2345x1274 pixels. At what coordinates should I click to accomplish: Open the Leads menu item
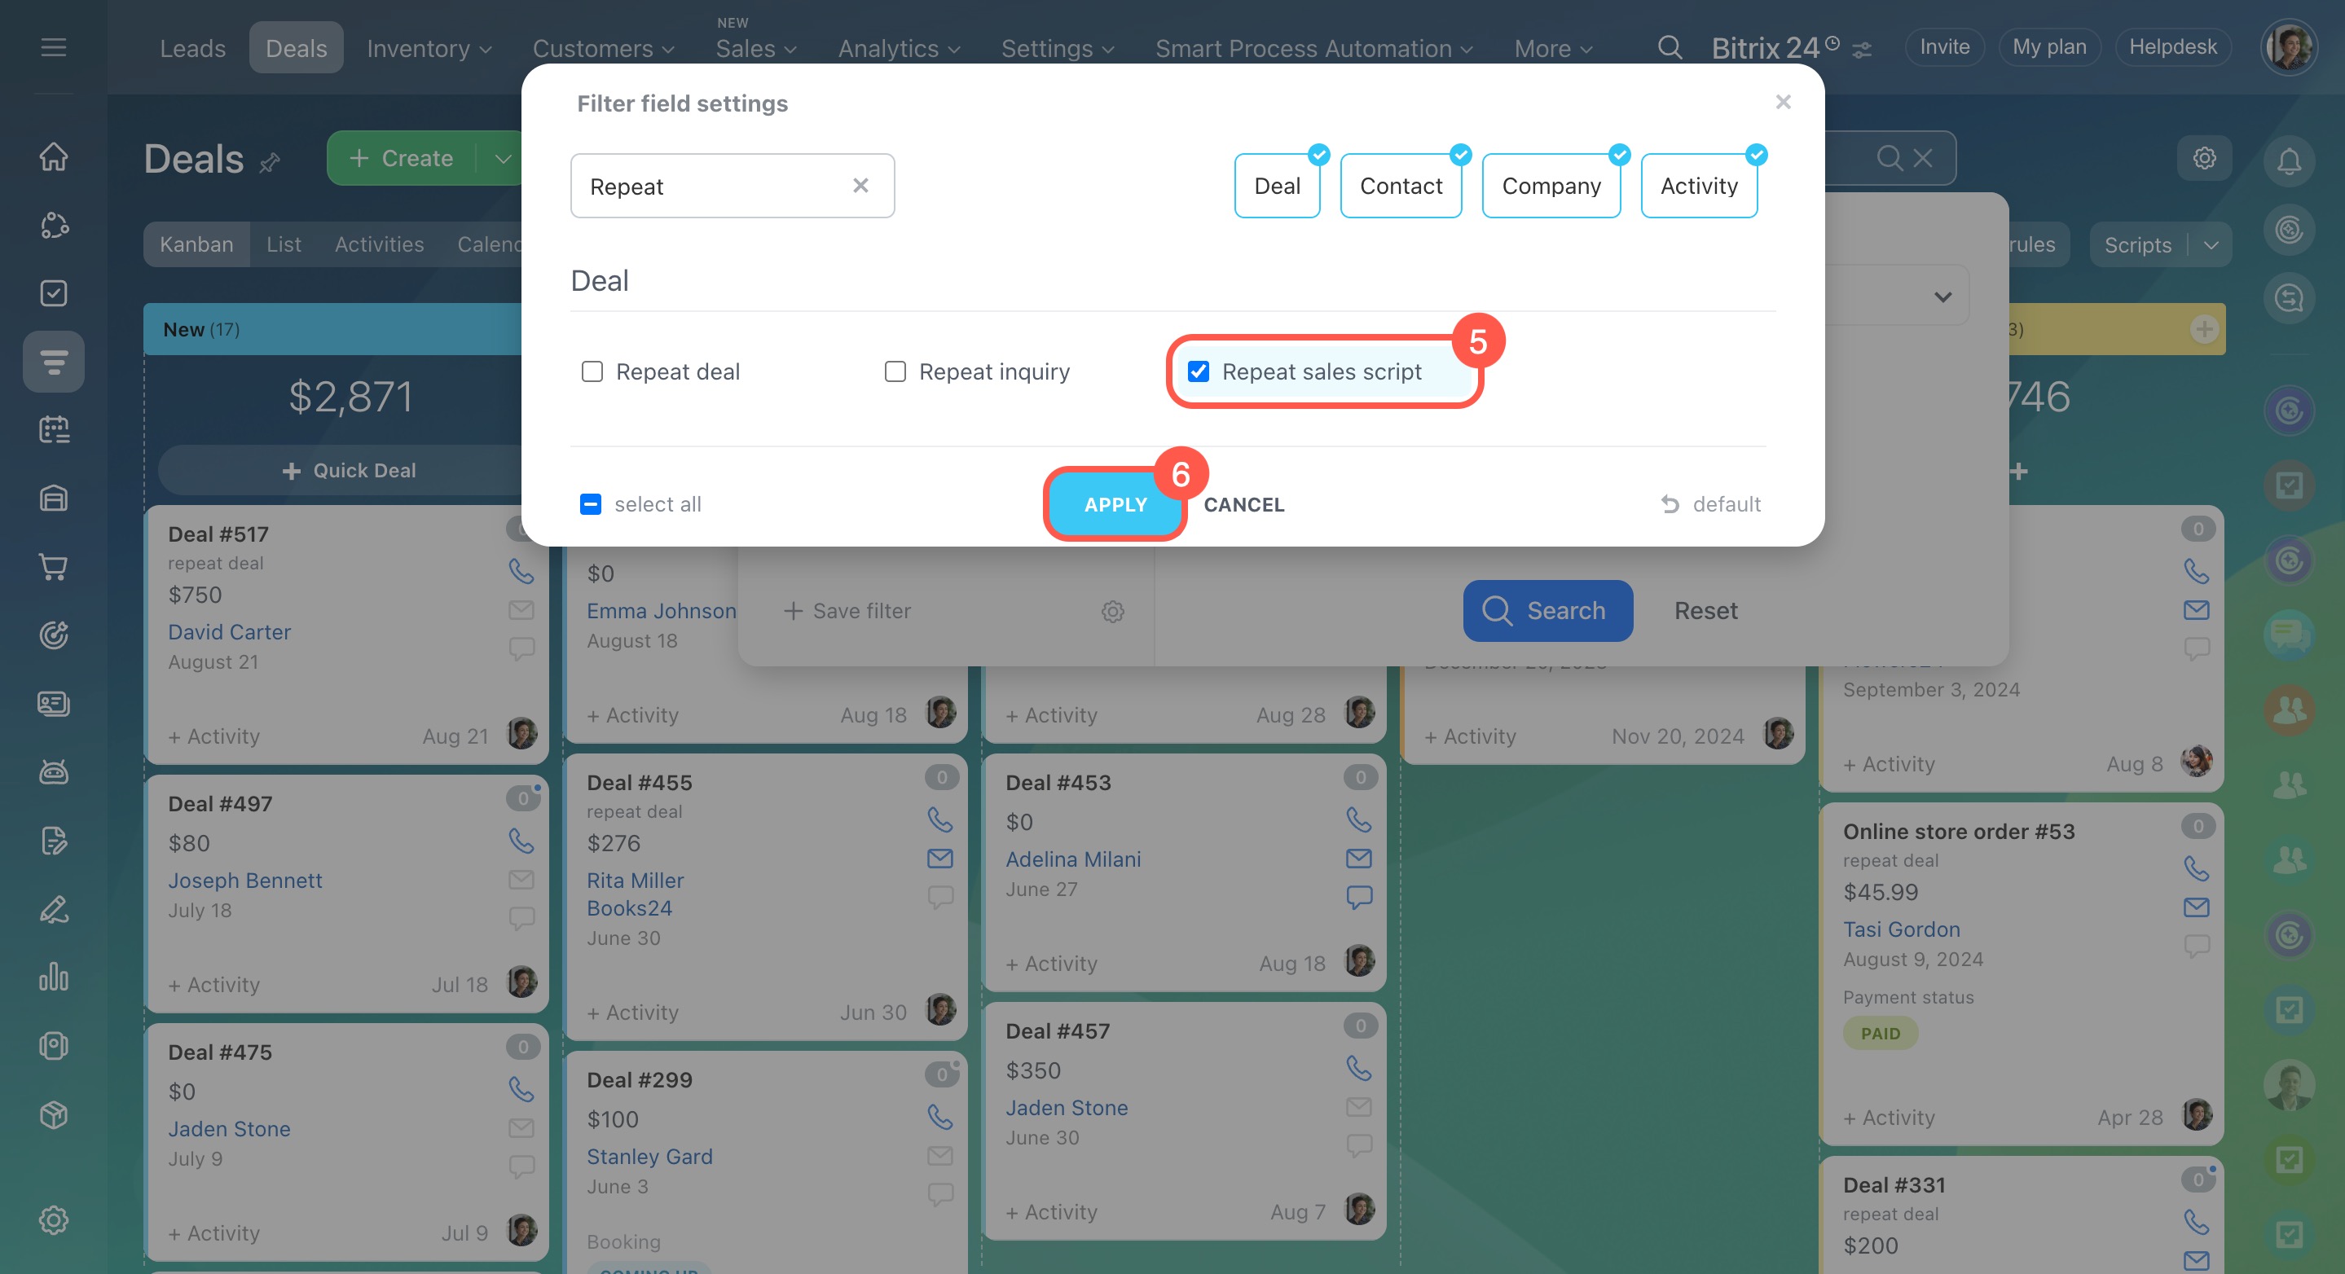[192, 48]
